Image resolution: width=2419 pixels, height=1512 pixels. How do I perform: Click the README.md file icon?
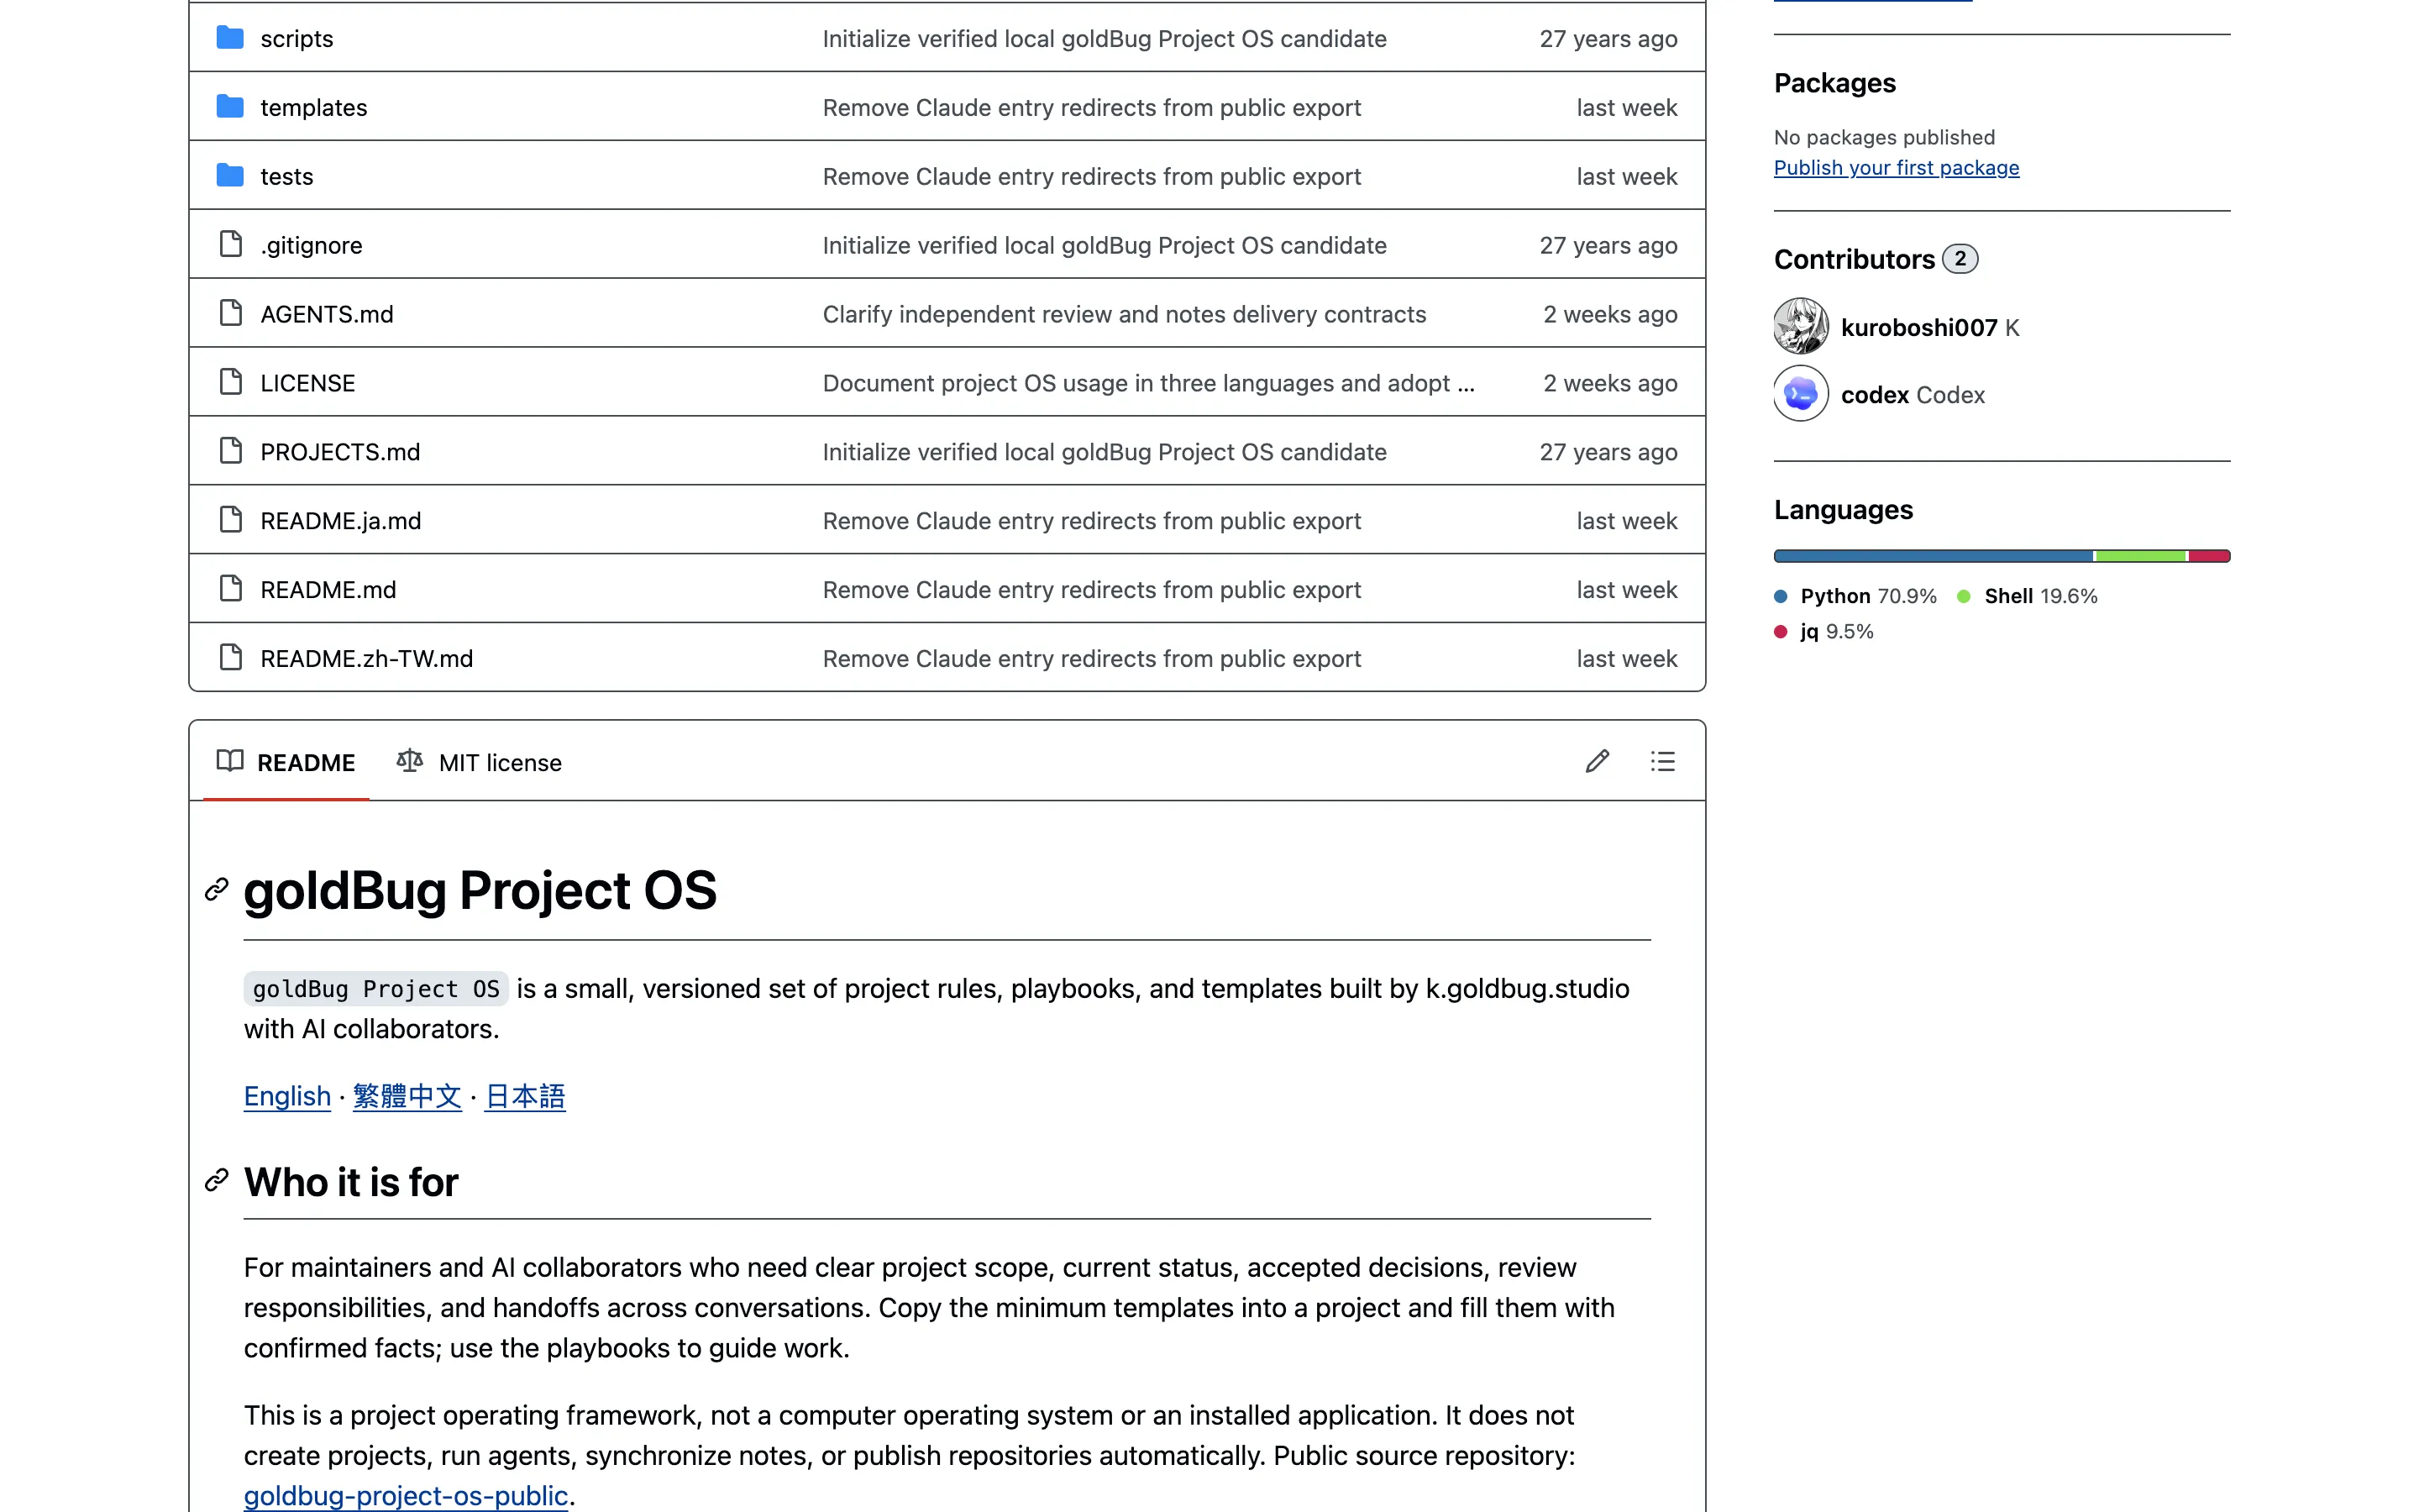(231, 590)
